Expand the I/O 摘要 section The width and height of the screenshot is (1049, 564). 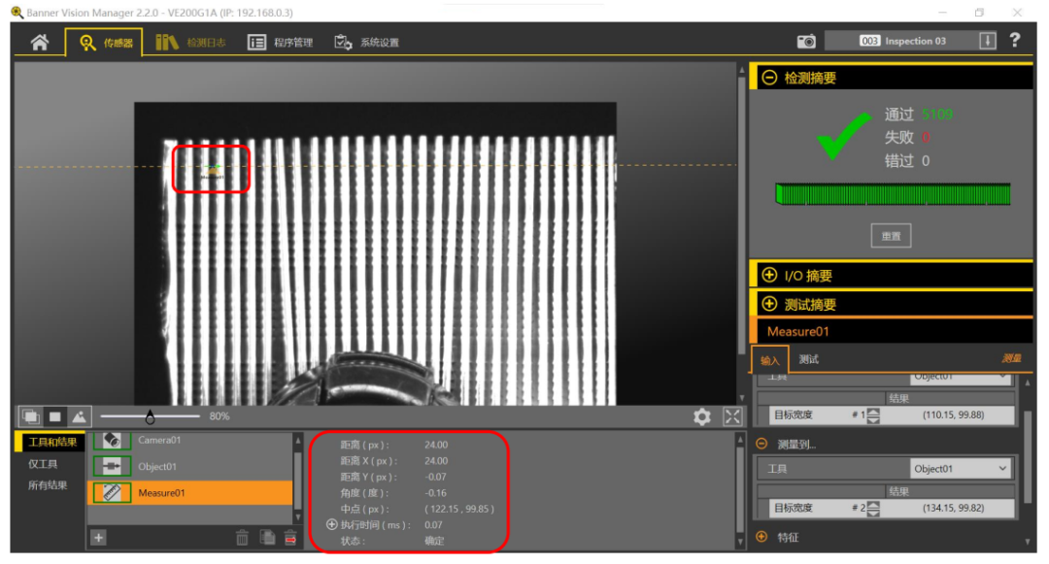point(769,276)
